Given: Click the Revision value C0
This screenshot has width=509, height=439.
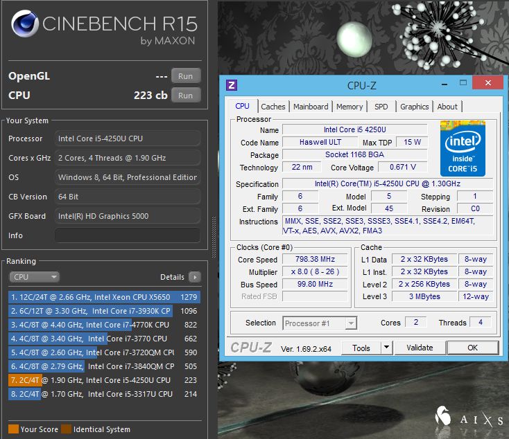Looking at the screenshot, I should point(475,208).
